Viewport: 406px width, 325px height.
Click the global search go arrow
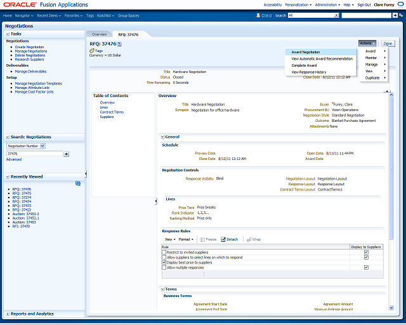pyautogui.click(x=395, y=15)
